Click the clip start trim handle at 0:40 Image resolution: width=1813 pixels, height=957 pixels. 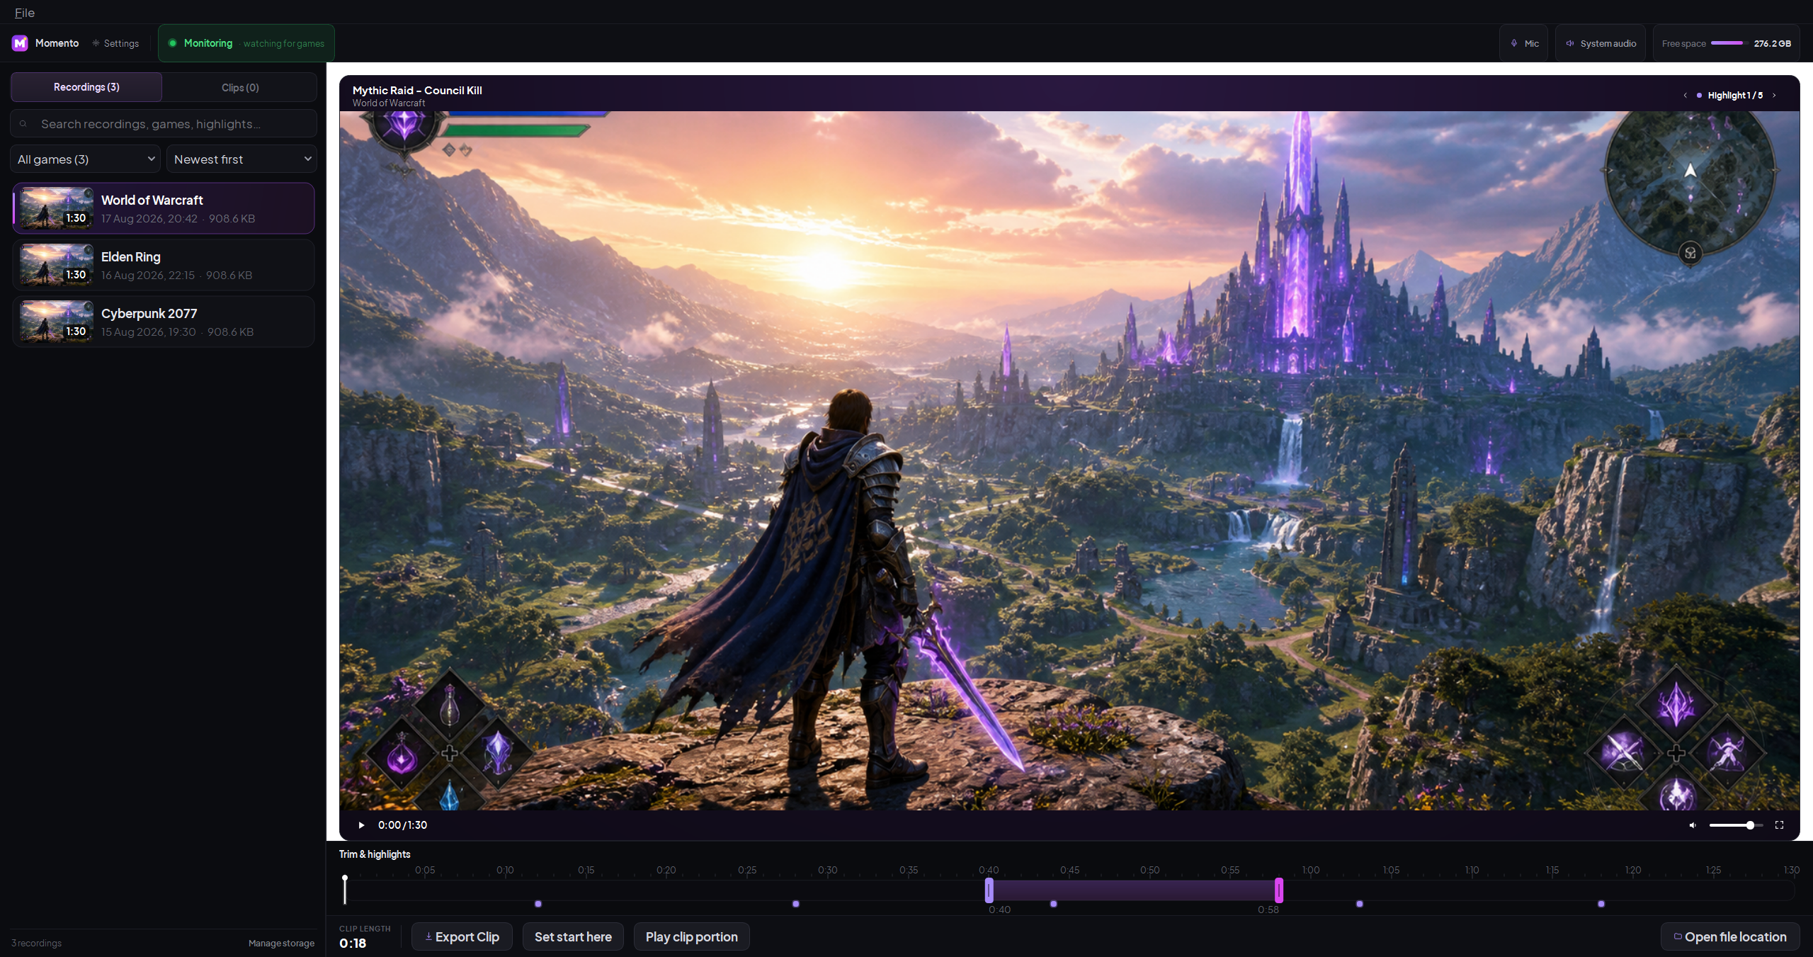(989, 890)
